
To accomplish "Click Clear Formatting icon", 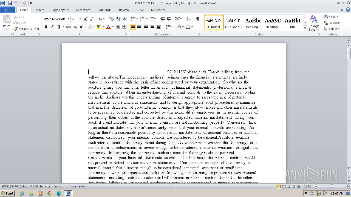I will [x=112, y=19].
